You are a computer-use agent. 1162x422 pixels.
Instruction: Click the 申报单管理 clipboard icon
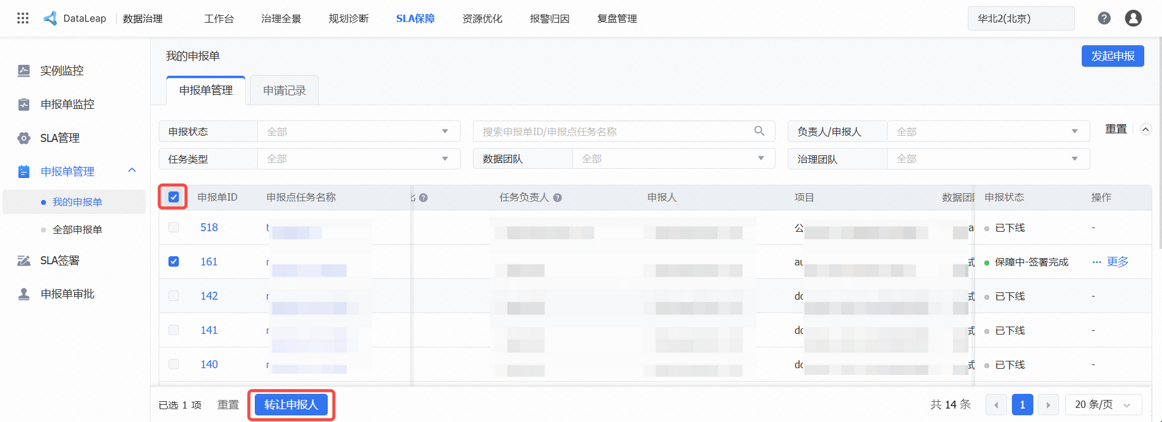[x=24, y=171]
